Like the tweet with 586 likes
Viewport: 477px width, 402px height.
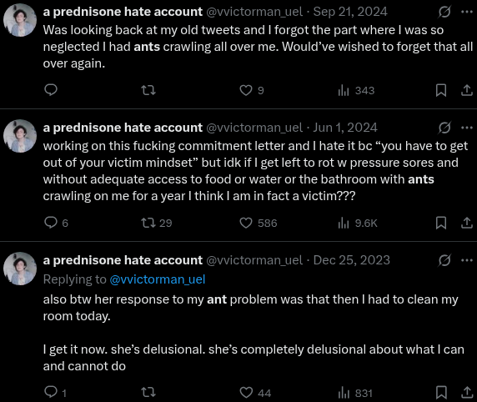(x=259, y=223)
